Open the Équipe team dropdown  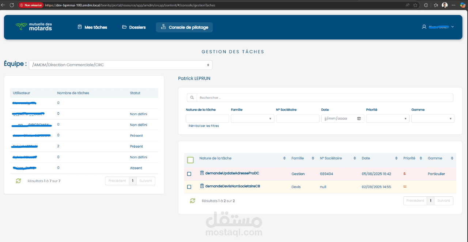(x=121, y=65)
